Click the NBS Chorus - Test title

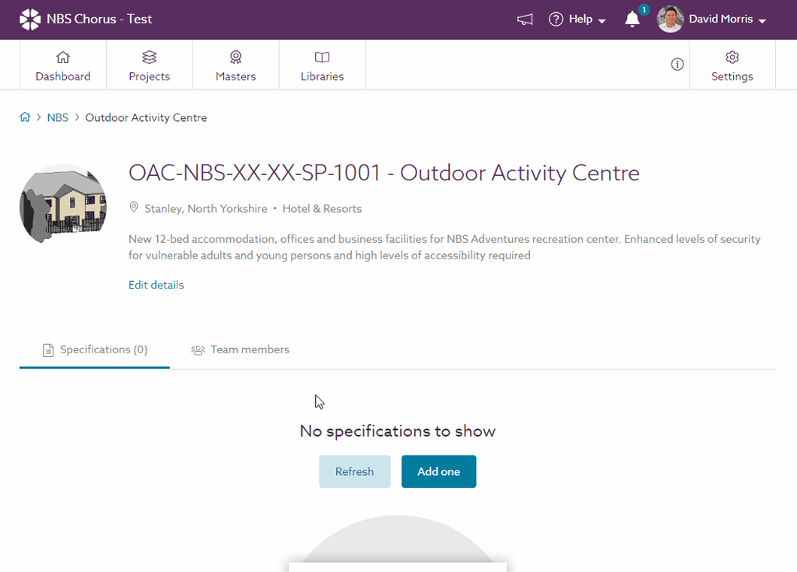99,20
